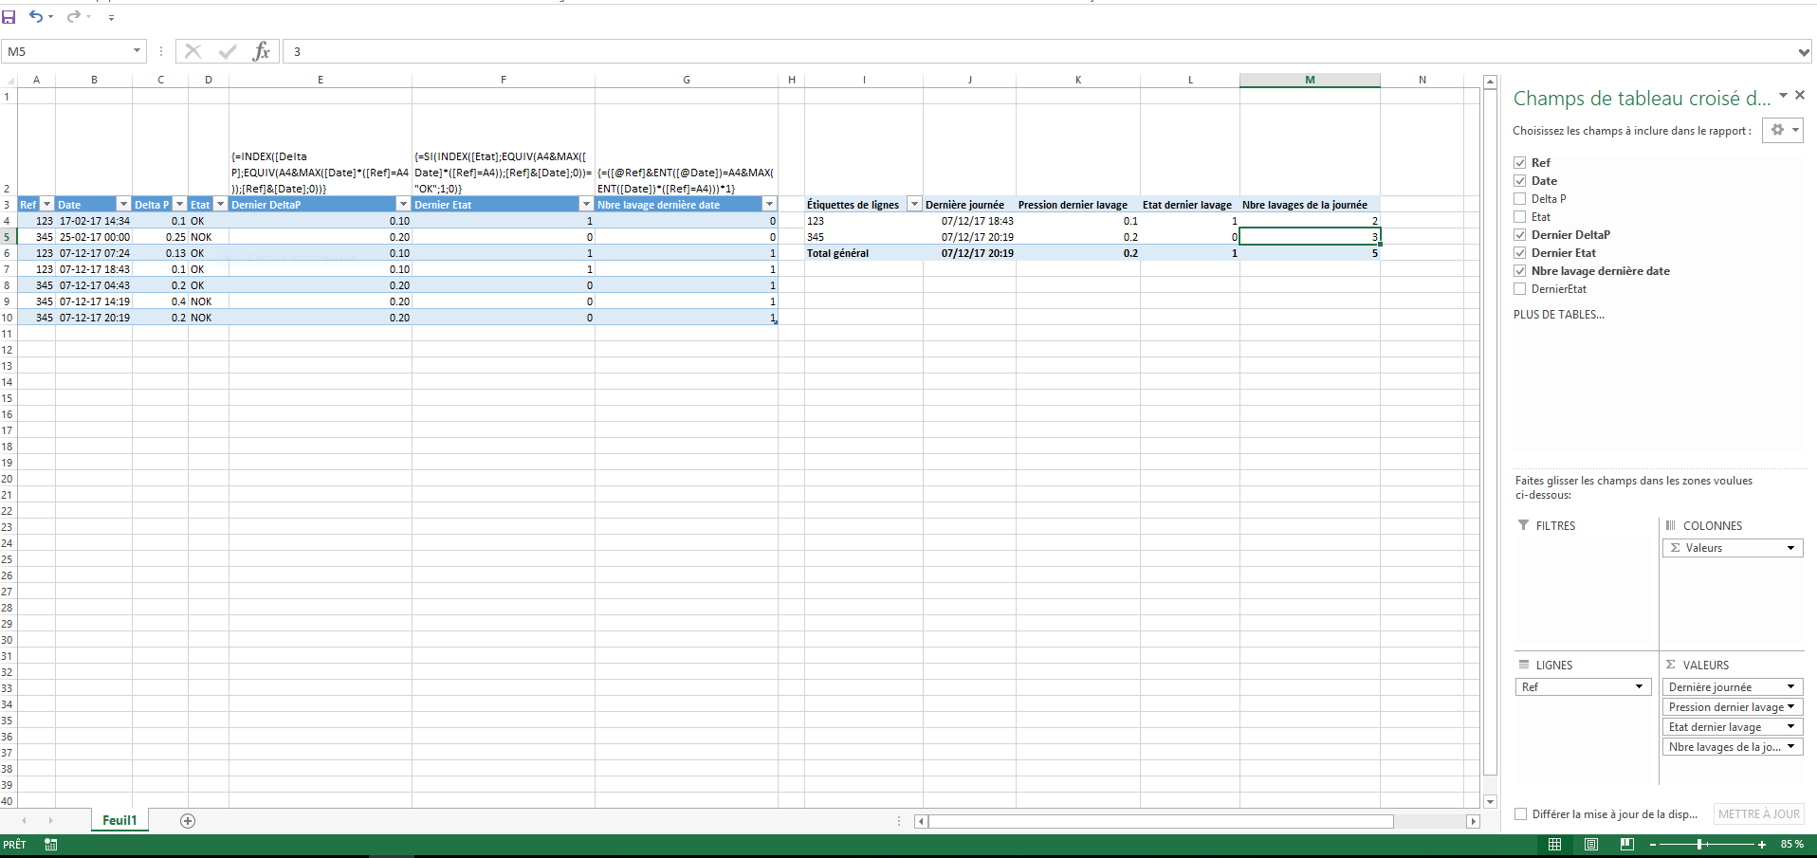The image size is (1817, 858).
Task: Click the horizontal scrollbar right arrow
Action: (1473, 822)
